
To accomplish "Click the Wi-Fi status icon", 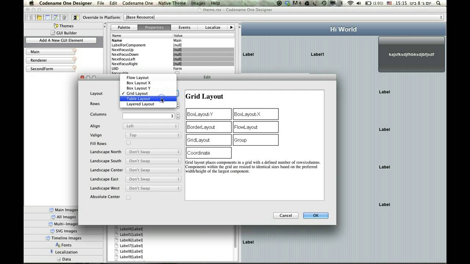I will [350, 3].
